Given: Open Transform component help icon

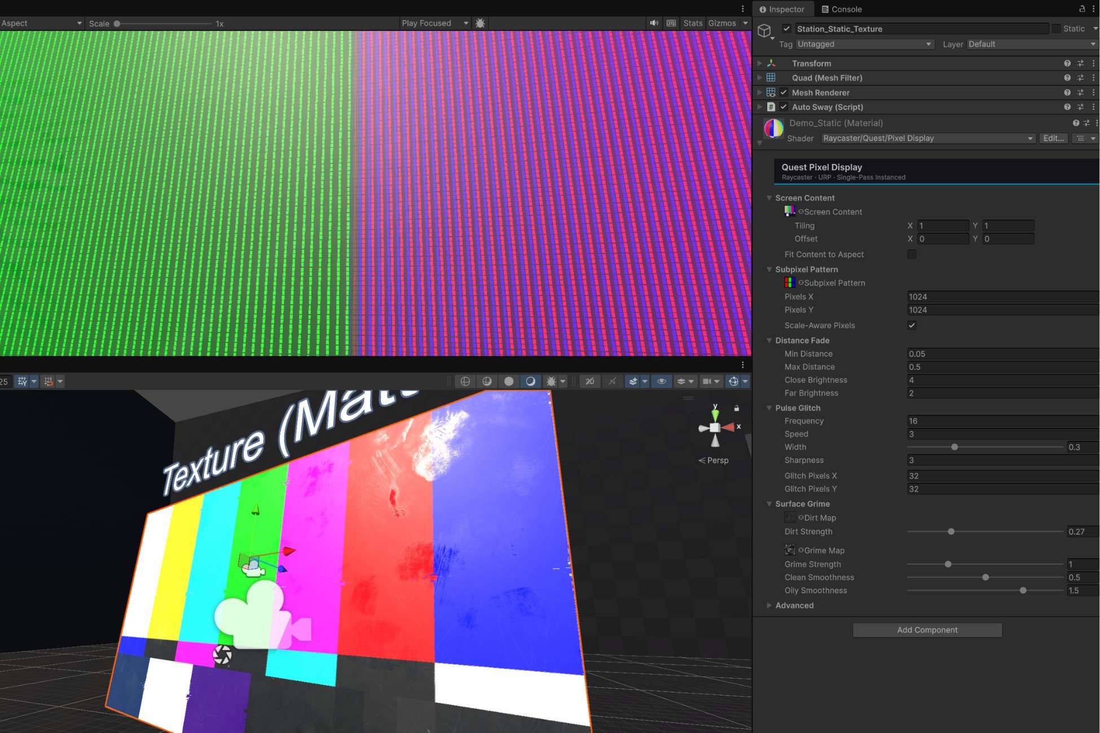Looking at the screenshot, I should [x=1067, y=64].
